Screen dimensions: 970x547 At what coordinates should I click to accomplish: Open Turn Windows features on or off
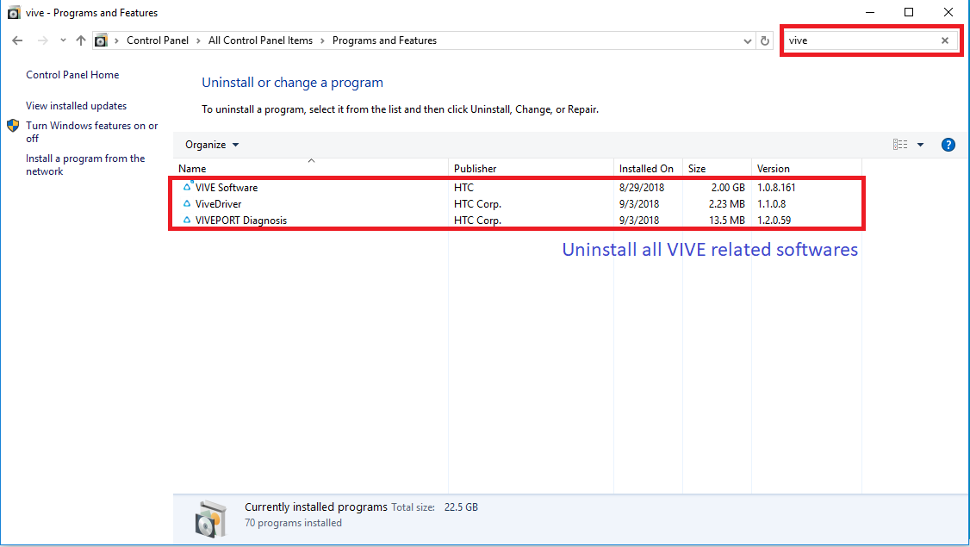point(91,132)
